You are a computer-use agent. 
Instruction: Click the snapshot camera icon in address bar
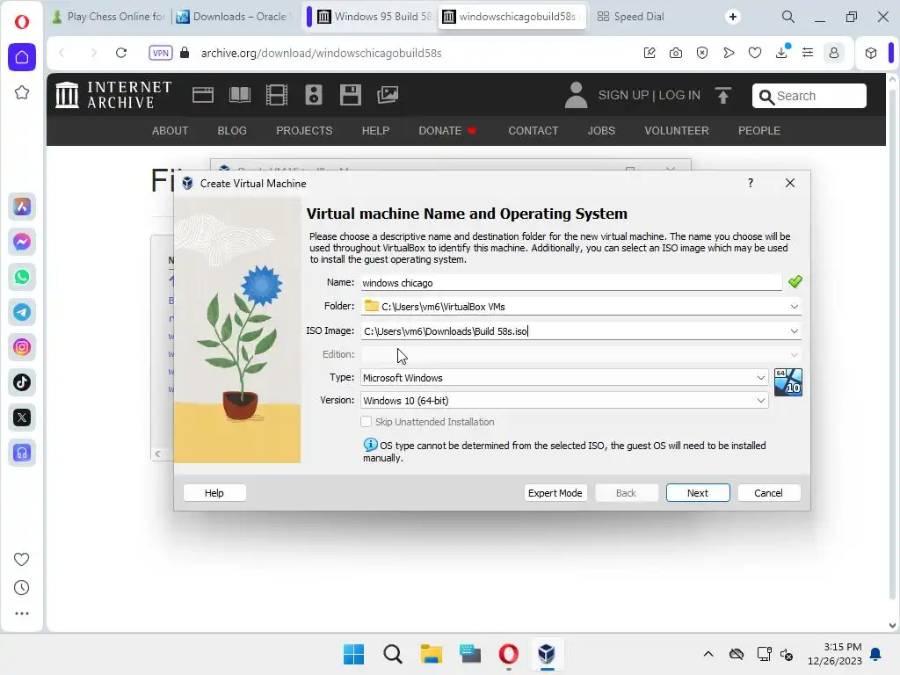[676, 53]
